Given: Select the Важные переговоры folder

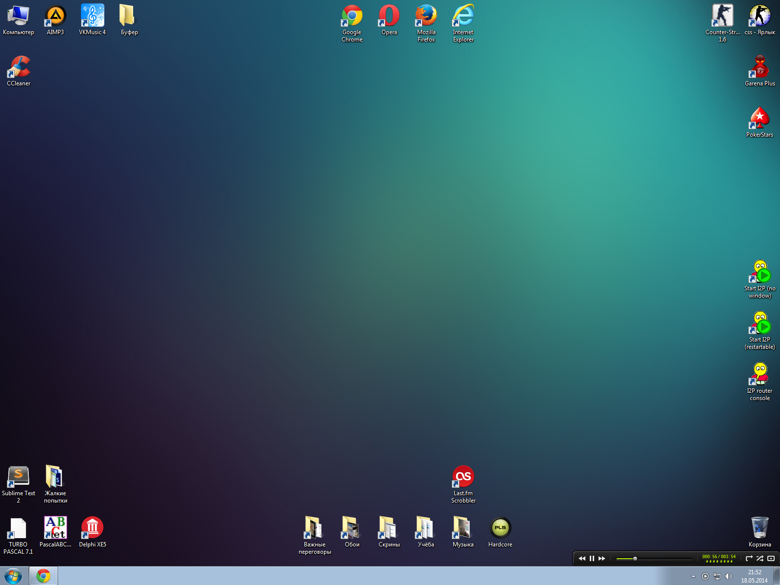Looking at the screenshot, I should 315,536.
